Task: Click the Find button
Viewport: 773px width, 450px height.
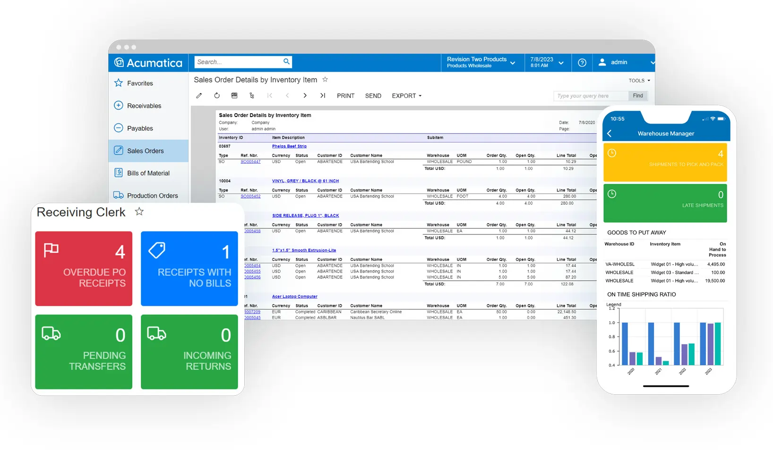Action: 638,96
